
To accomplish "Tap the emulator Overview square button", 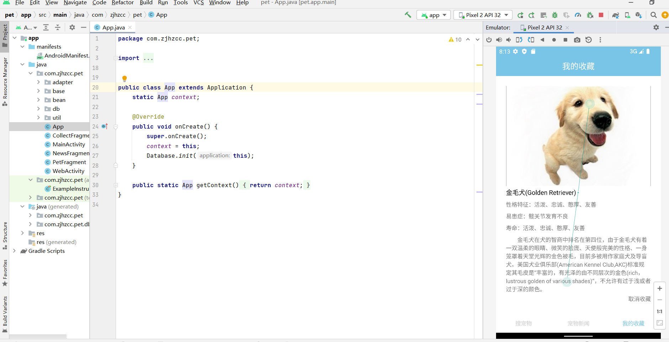I will (565, 40).
